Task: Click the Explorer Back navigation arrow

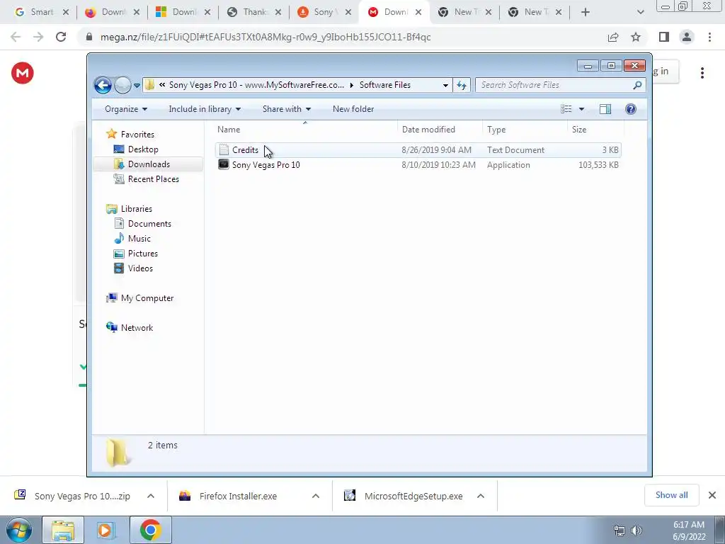Action: pyautogui.click(x=103, y=85)
